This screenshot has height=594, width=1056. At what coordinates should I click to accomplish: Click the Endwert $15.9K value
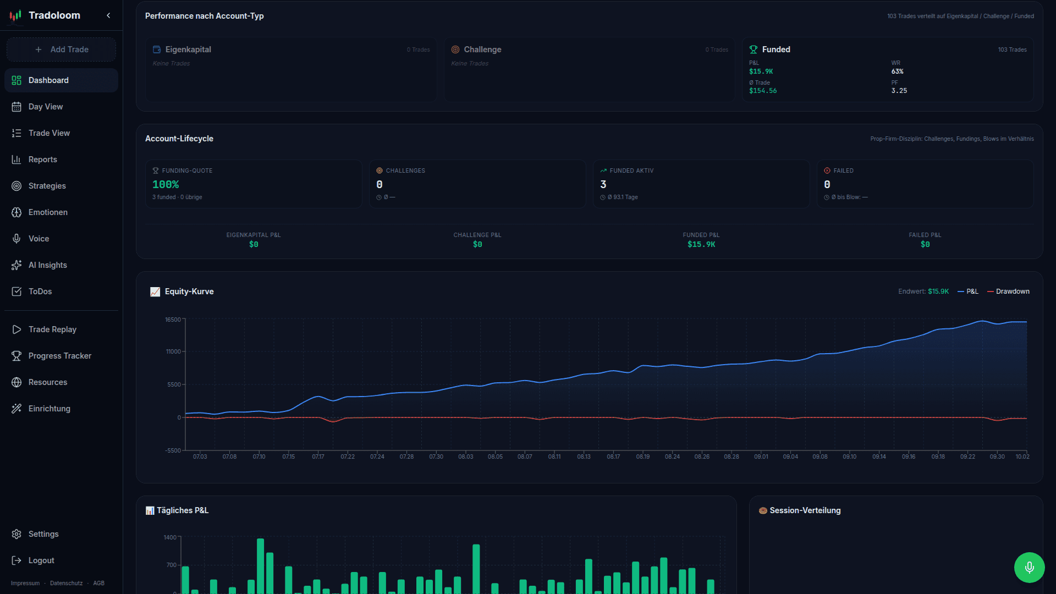938,291
